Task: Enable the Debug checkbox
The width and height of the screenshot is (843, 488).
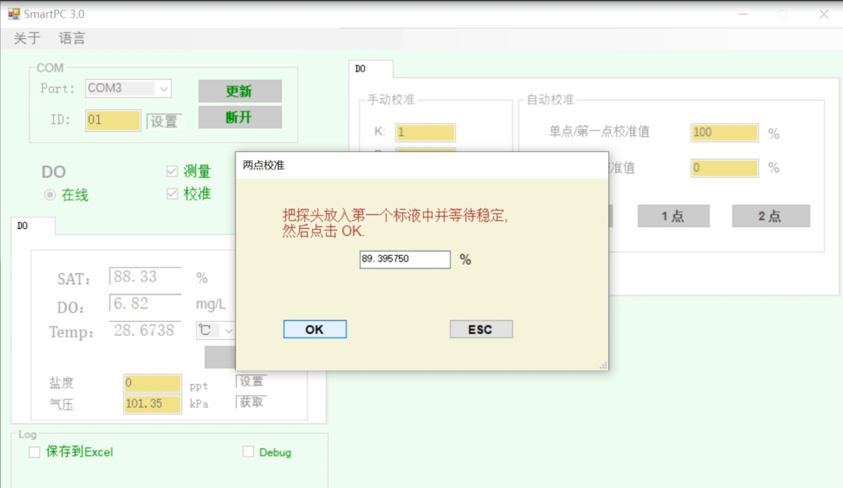Action: [248, 452]
